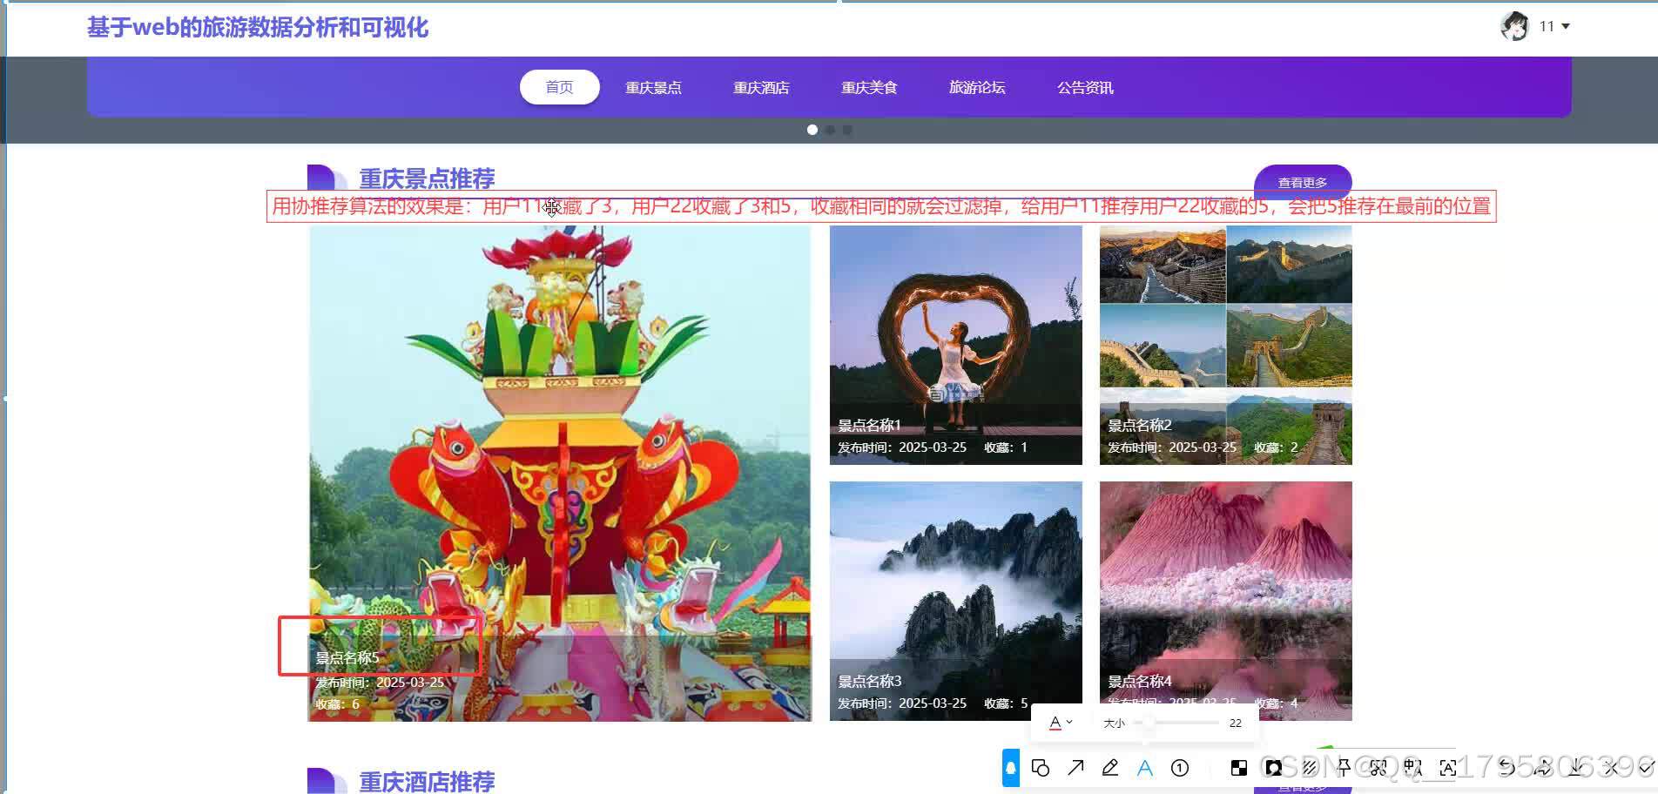Select the text annotation tool
This screenshot has height=794, width=1658.
[x=1144, y=769]
